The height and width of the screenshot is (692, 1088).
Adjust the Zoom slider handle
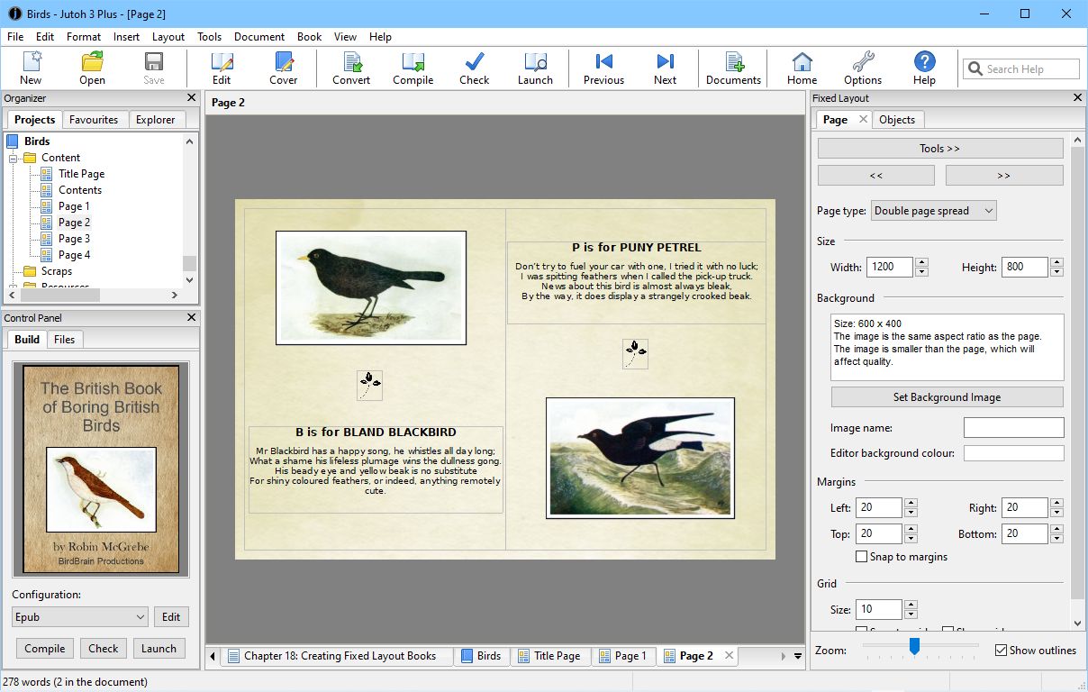click(914, 646)
